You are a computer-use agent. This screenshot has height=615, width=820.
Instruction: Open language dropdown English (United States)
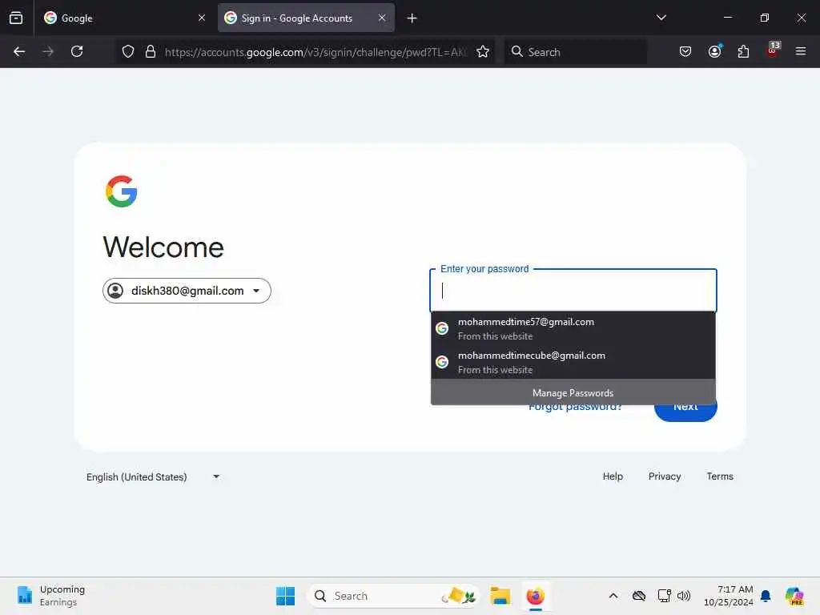click(153, 477)
